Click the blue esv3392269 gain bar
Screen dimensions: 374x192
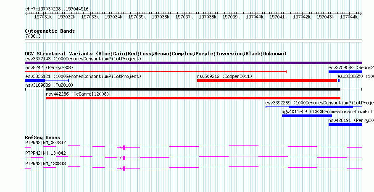[321, 107]
